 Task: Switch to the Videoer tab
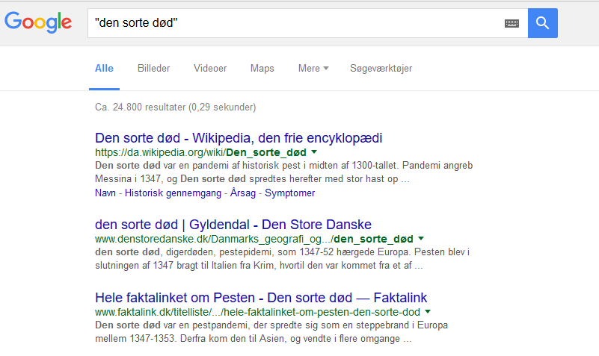click(210, 68)
